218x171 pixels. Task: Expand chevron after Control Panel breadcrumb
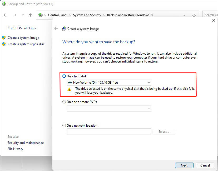coord(70,15)
